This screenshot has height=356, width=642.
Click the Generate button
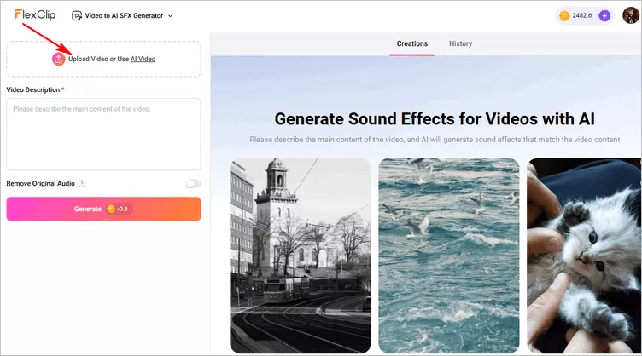[x=103, y=209]
